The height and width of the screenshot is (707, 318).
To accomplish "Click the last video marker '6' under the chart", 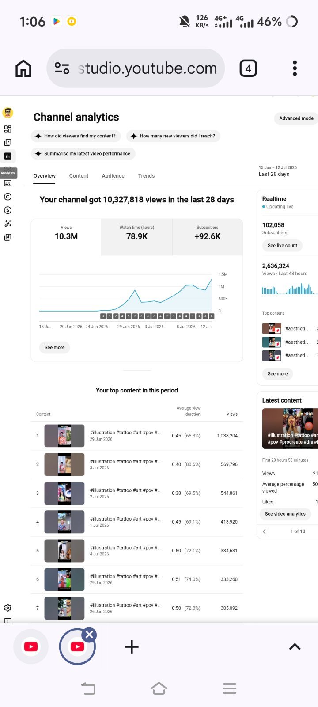I will coord(212,316).
